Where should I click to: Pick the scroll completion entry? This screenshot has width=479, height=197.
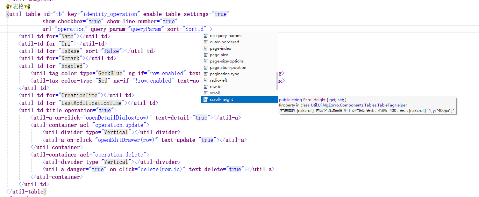[215, 93]
